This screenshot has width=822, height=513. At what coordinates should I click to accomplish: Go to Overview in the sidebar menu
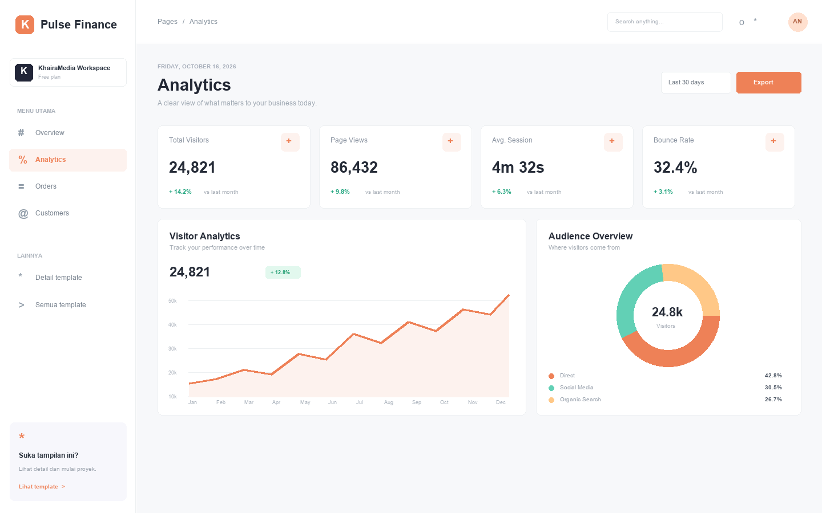(x=68, y=133)
